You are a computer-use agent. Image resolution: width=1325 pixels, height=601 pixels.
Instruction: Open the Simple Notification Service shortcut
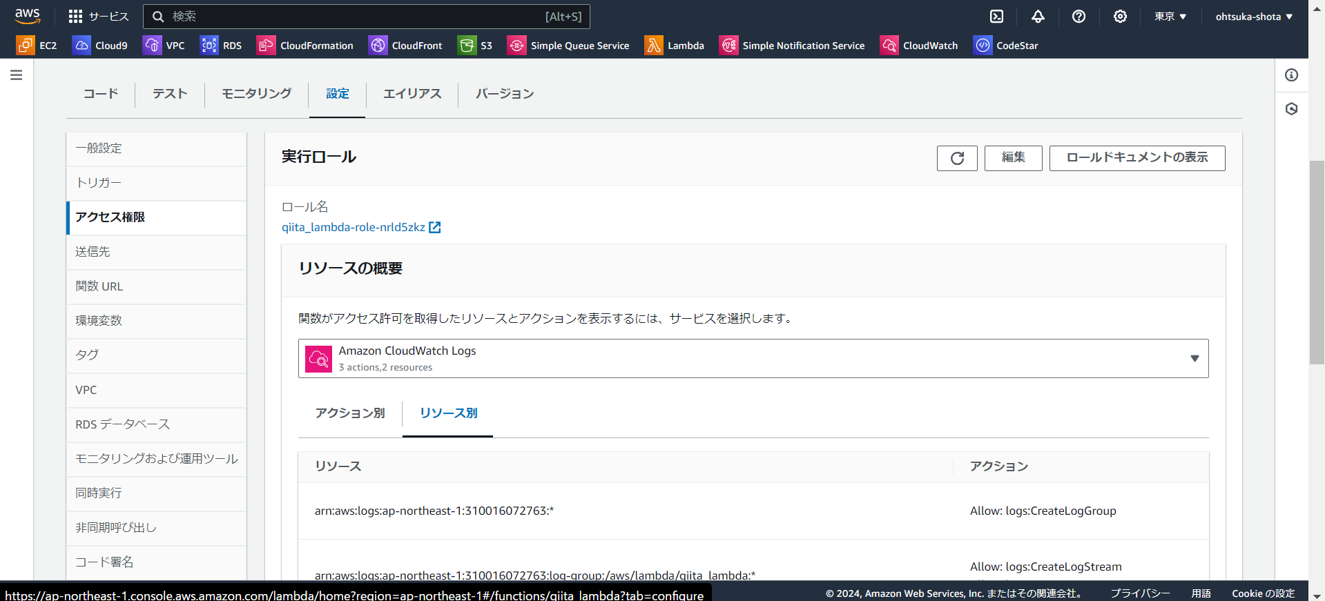pos(792,46)
